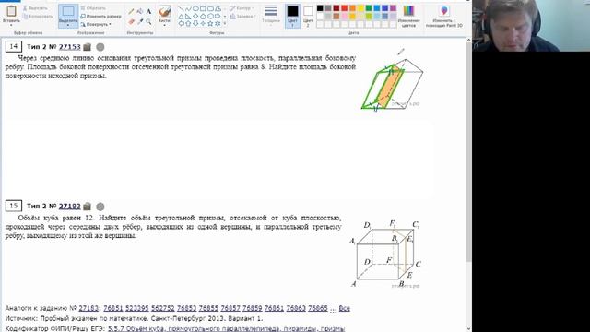Click the Вырезать cut button

tap(35, 8)
